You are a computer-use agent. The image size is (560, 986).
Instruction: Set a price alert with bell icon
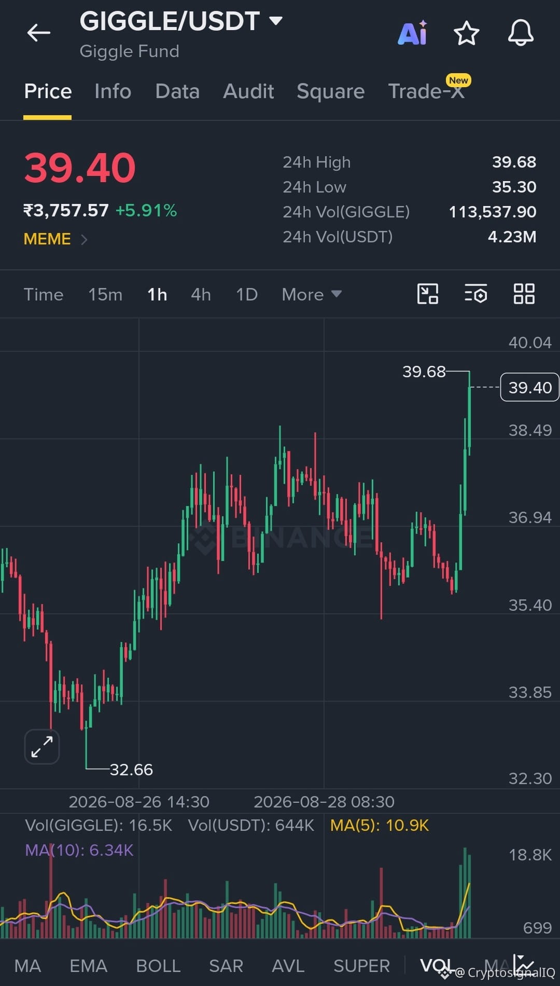tap(521, 33)
